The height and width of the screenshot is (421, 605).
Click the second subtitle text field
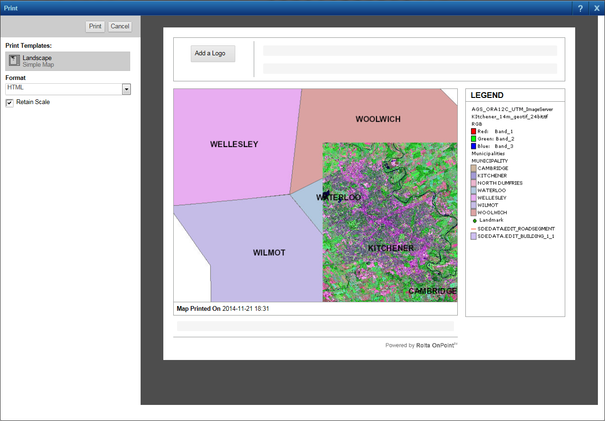tap(409, 69)
